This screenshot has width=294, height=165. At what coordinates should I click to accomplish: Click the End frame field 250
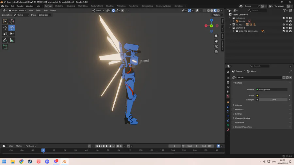[207, 146]
